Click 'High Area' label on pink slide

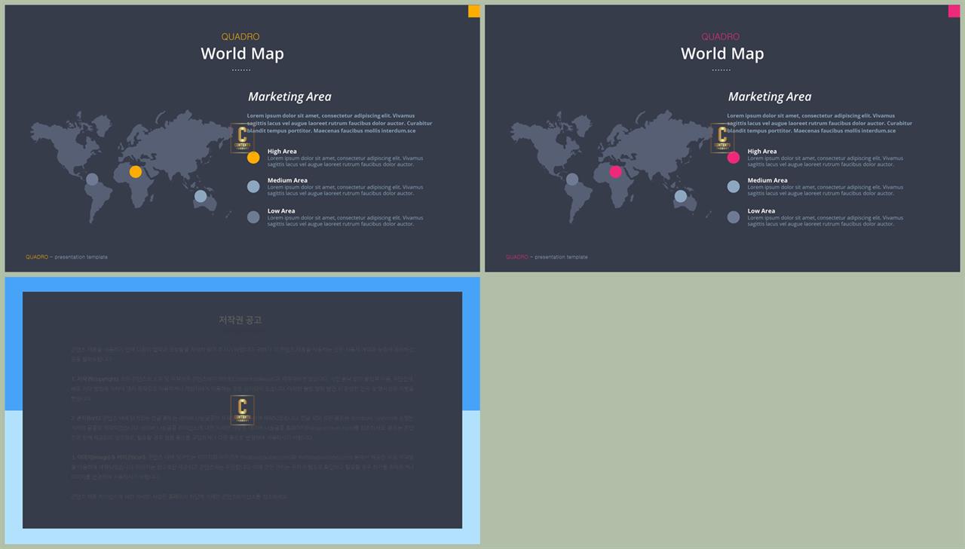(762, 152)
